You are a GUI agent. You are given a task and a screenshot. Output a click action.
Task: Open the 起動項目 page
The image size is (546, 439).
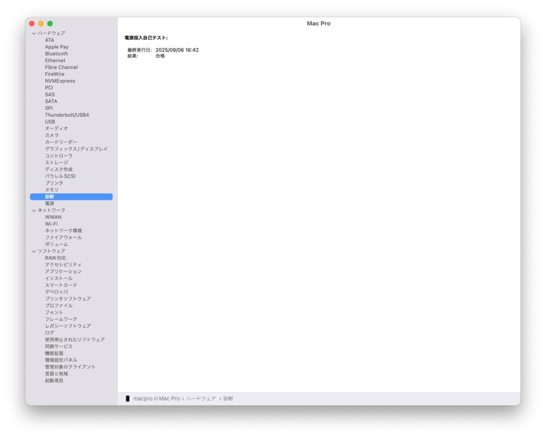54,380
